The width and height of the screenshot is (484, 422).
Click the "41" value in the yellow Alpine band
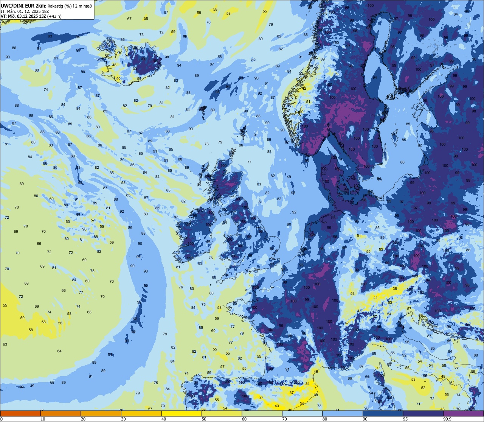tap(375, 298)
